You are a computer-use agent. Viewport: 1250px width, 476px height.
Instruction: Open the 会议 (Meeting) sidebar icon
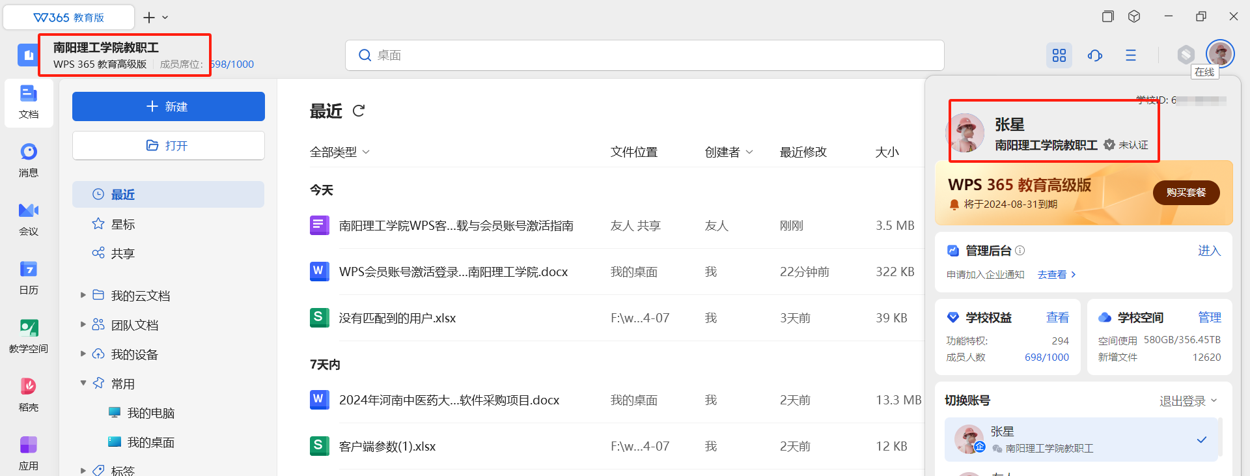[29, 217]
